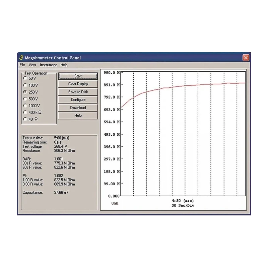Click the 30 Sec/Div label
This screenshot has height=268, width=268.
tap(183, 205)
